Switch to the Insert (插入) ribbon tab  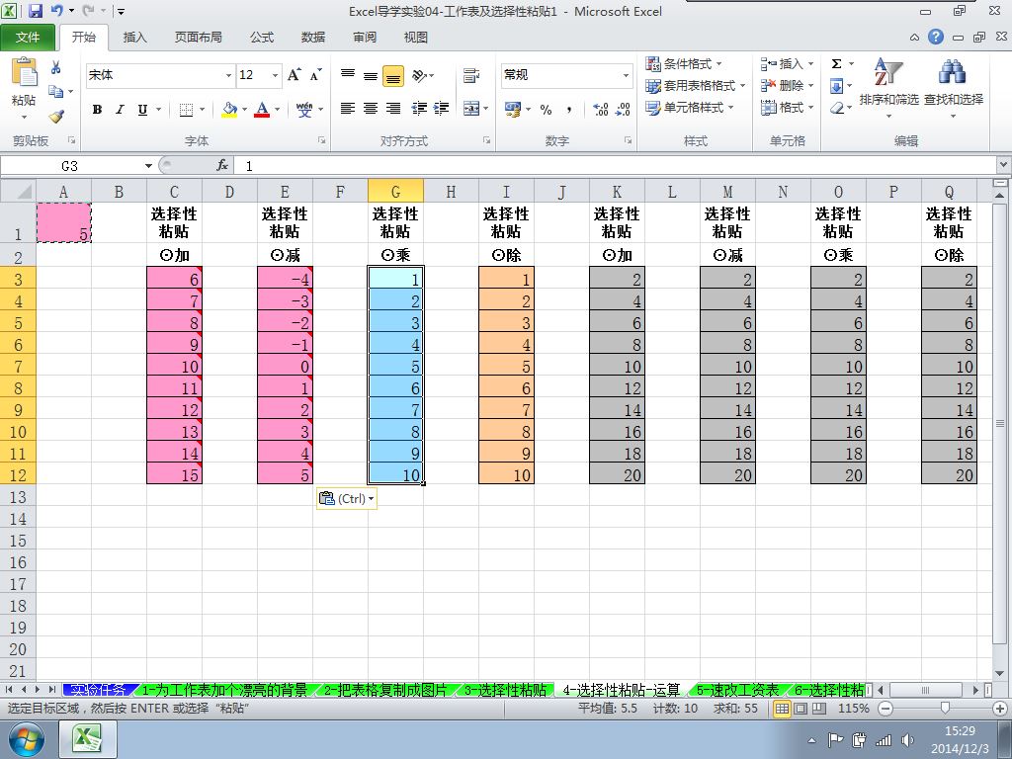tap(134, 38)
